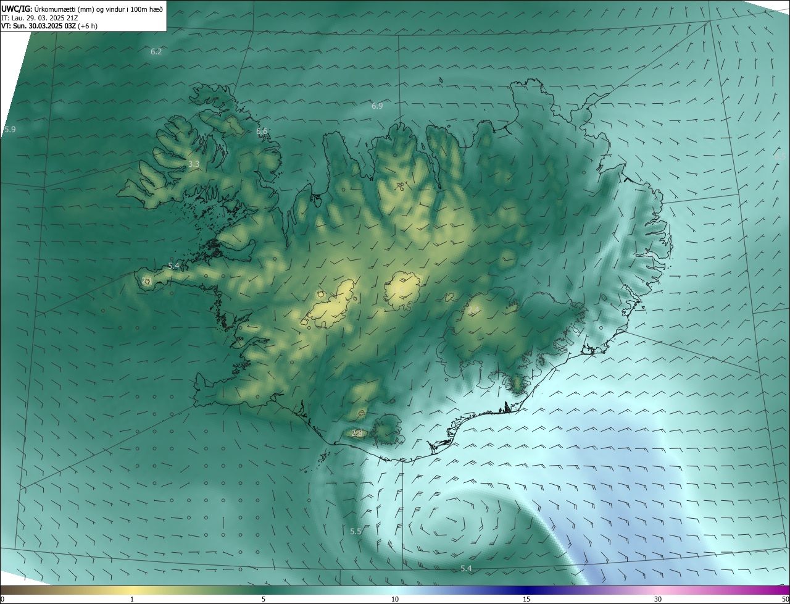Viewport: 790px width, 604px height.
Task: Click the valid time "VT: Sun. 30.03.2025 03Z"
Action: tap(39, 26)
